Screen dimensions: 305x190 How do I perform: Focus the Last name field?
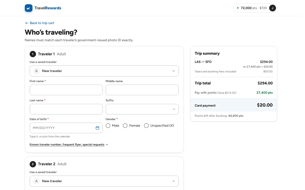pos(66,109)
